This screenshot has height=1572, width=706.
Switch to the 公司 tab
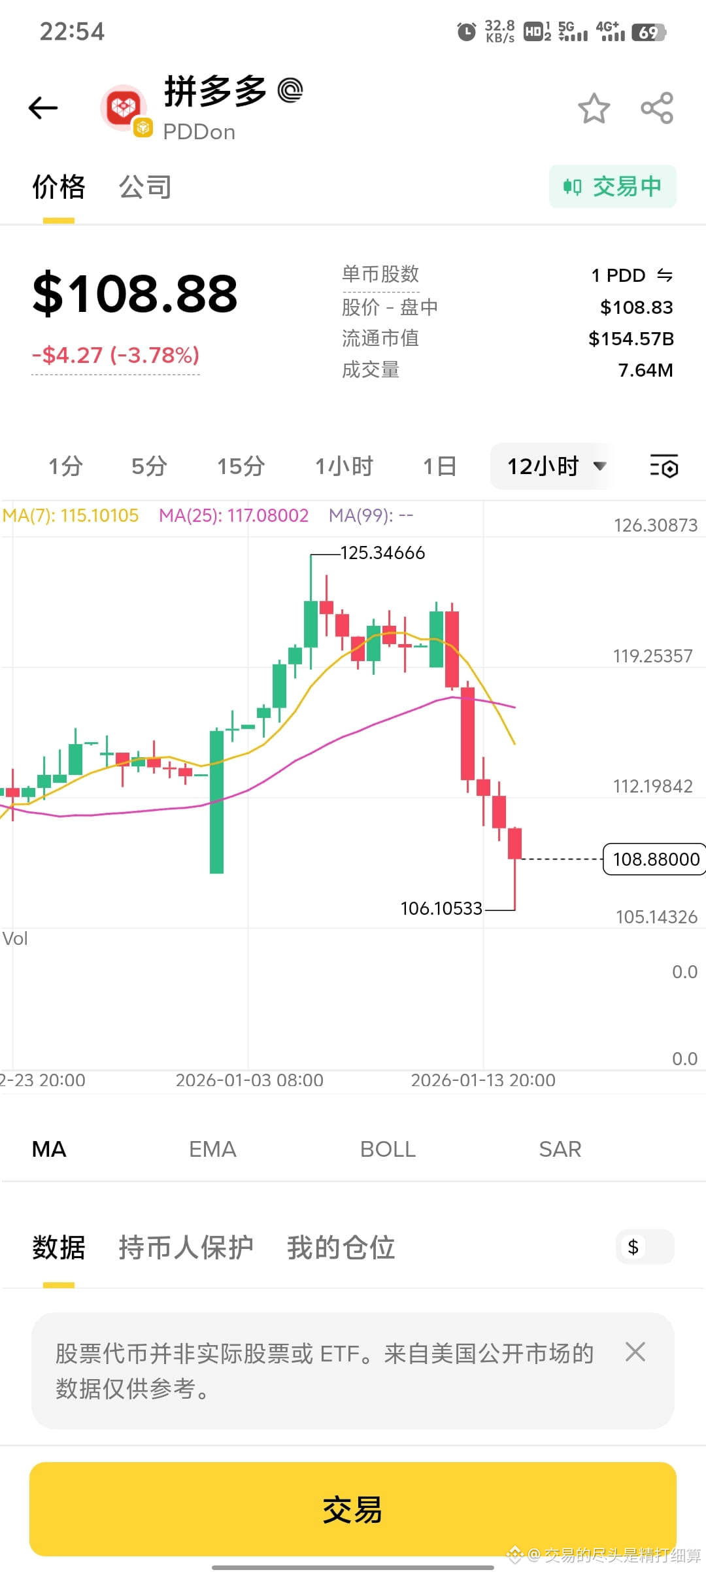pos(144,186)
